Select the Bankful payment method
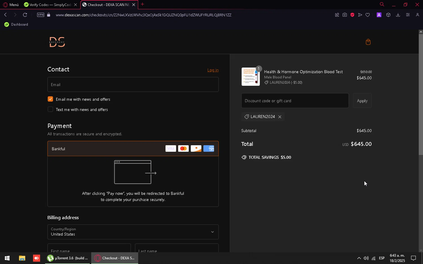Screen dimensions: 423x264 click(133, 149)
